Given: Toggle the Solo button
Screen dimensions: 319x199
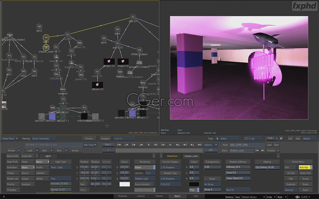Looking at the screenshot, I should 291,167.
